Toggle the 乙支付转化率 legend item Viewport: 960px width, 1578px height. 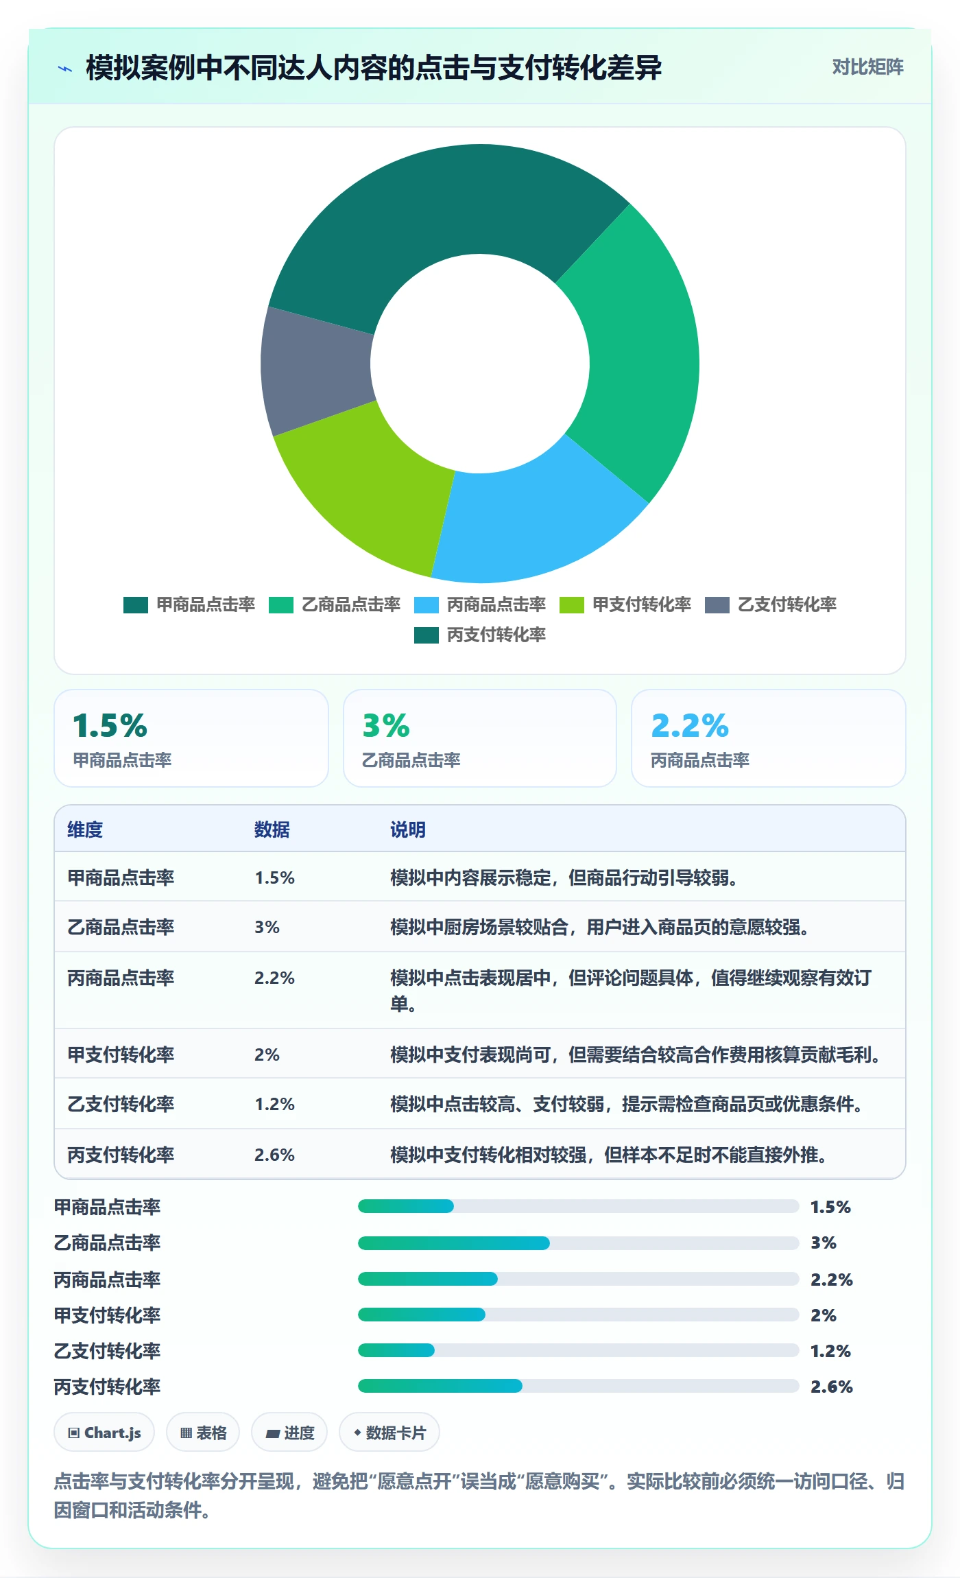click(771, 605)
